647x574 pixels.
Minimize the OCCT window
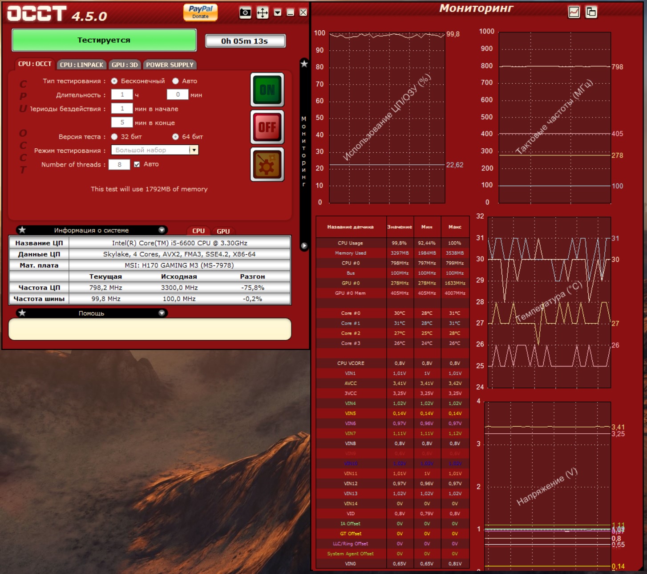(290, 12)
